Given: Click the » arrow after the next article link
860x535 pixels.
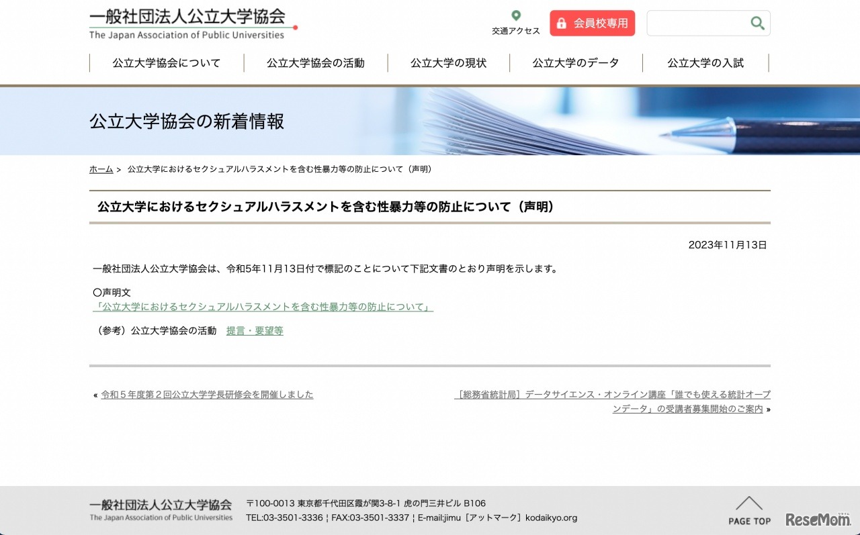Looking at the screenshot, I should (769, 408).
